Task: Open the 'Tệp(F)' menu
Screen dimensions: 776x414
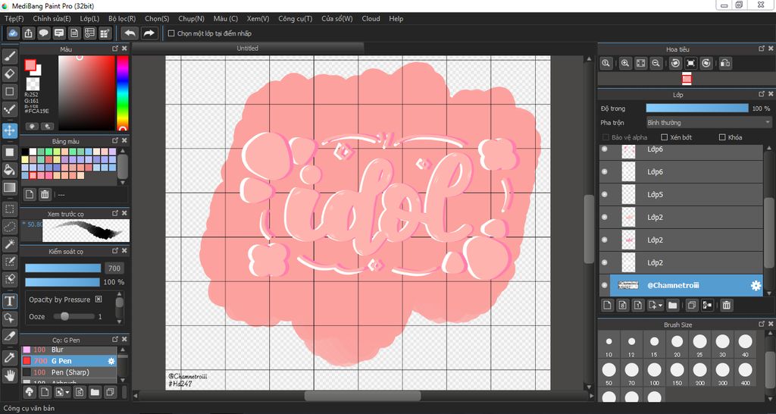Action: [x=14, y=19]
